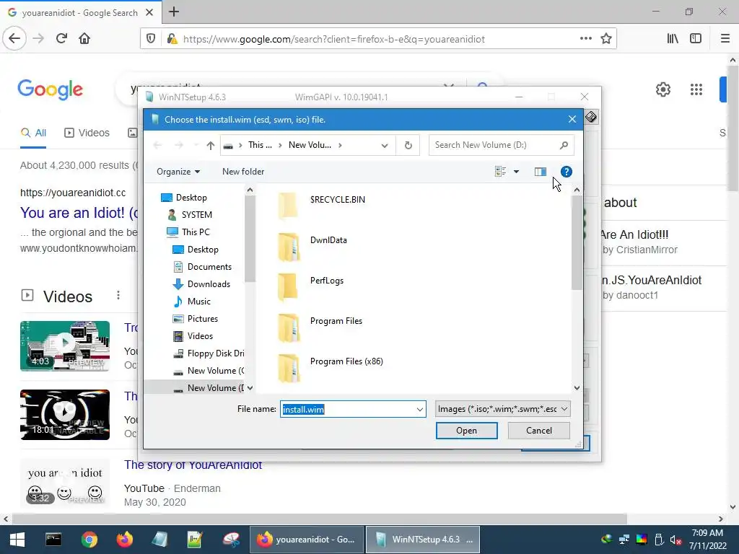Viewport: 739px width, 554px height.
Task: Click the change view icon
Action: click(501, 172)
